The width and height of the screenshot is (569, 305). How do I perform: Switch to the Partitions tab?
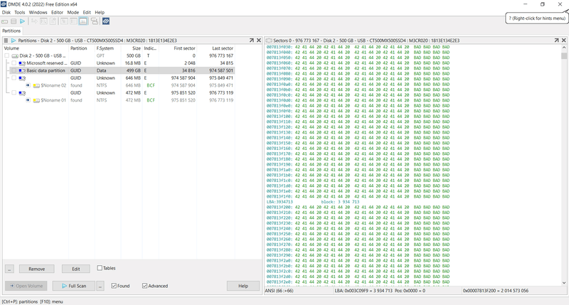(11, 31)
